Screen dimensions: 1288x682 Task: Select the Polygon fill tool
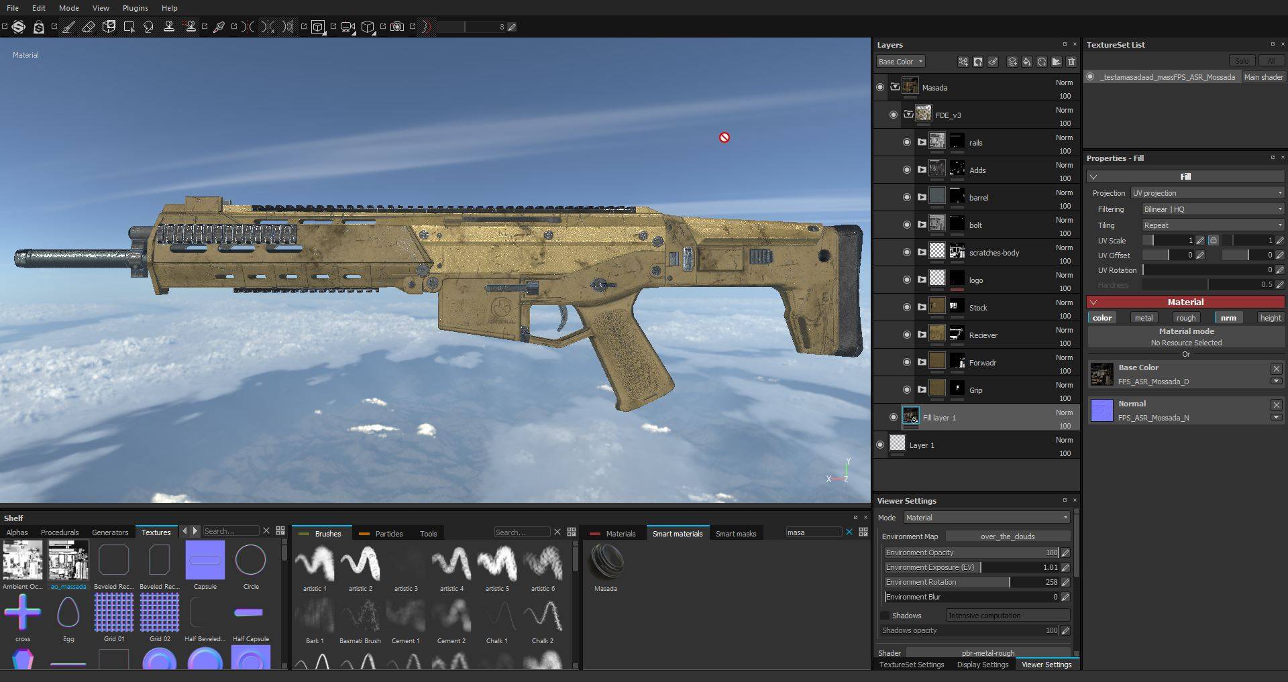pos(129,27)
